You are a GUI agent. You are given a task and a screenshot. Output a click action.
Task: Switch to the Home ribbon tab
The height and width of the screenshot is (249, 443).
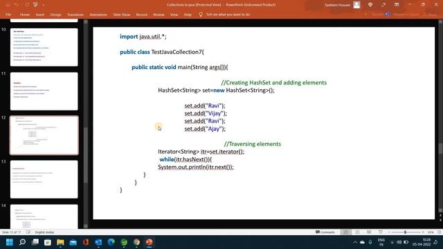pos(25,15)
